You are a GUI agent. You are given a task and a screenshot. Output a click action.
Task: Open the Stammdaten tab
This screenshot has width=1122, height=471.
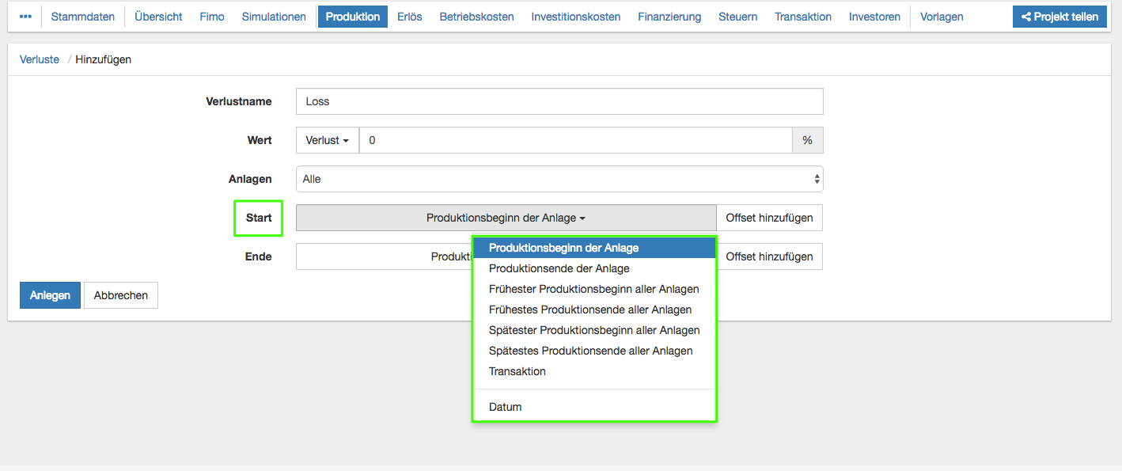point(83,17)
